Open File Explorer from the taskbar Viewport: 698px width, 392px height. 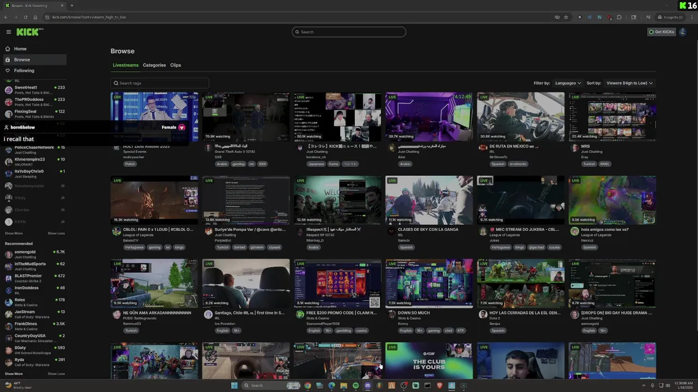[x=344, y=385]
